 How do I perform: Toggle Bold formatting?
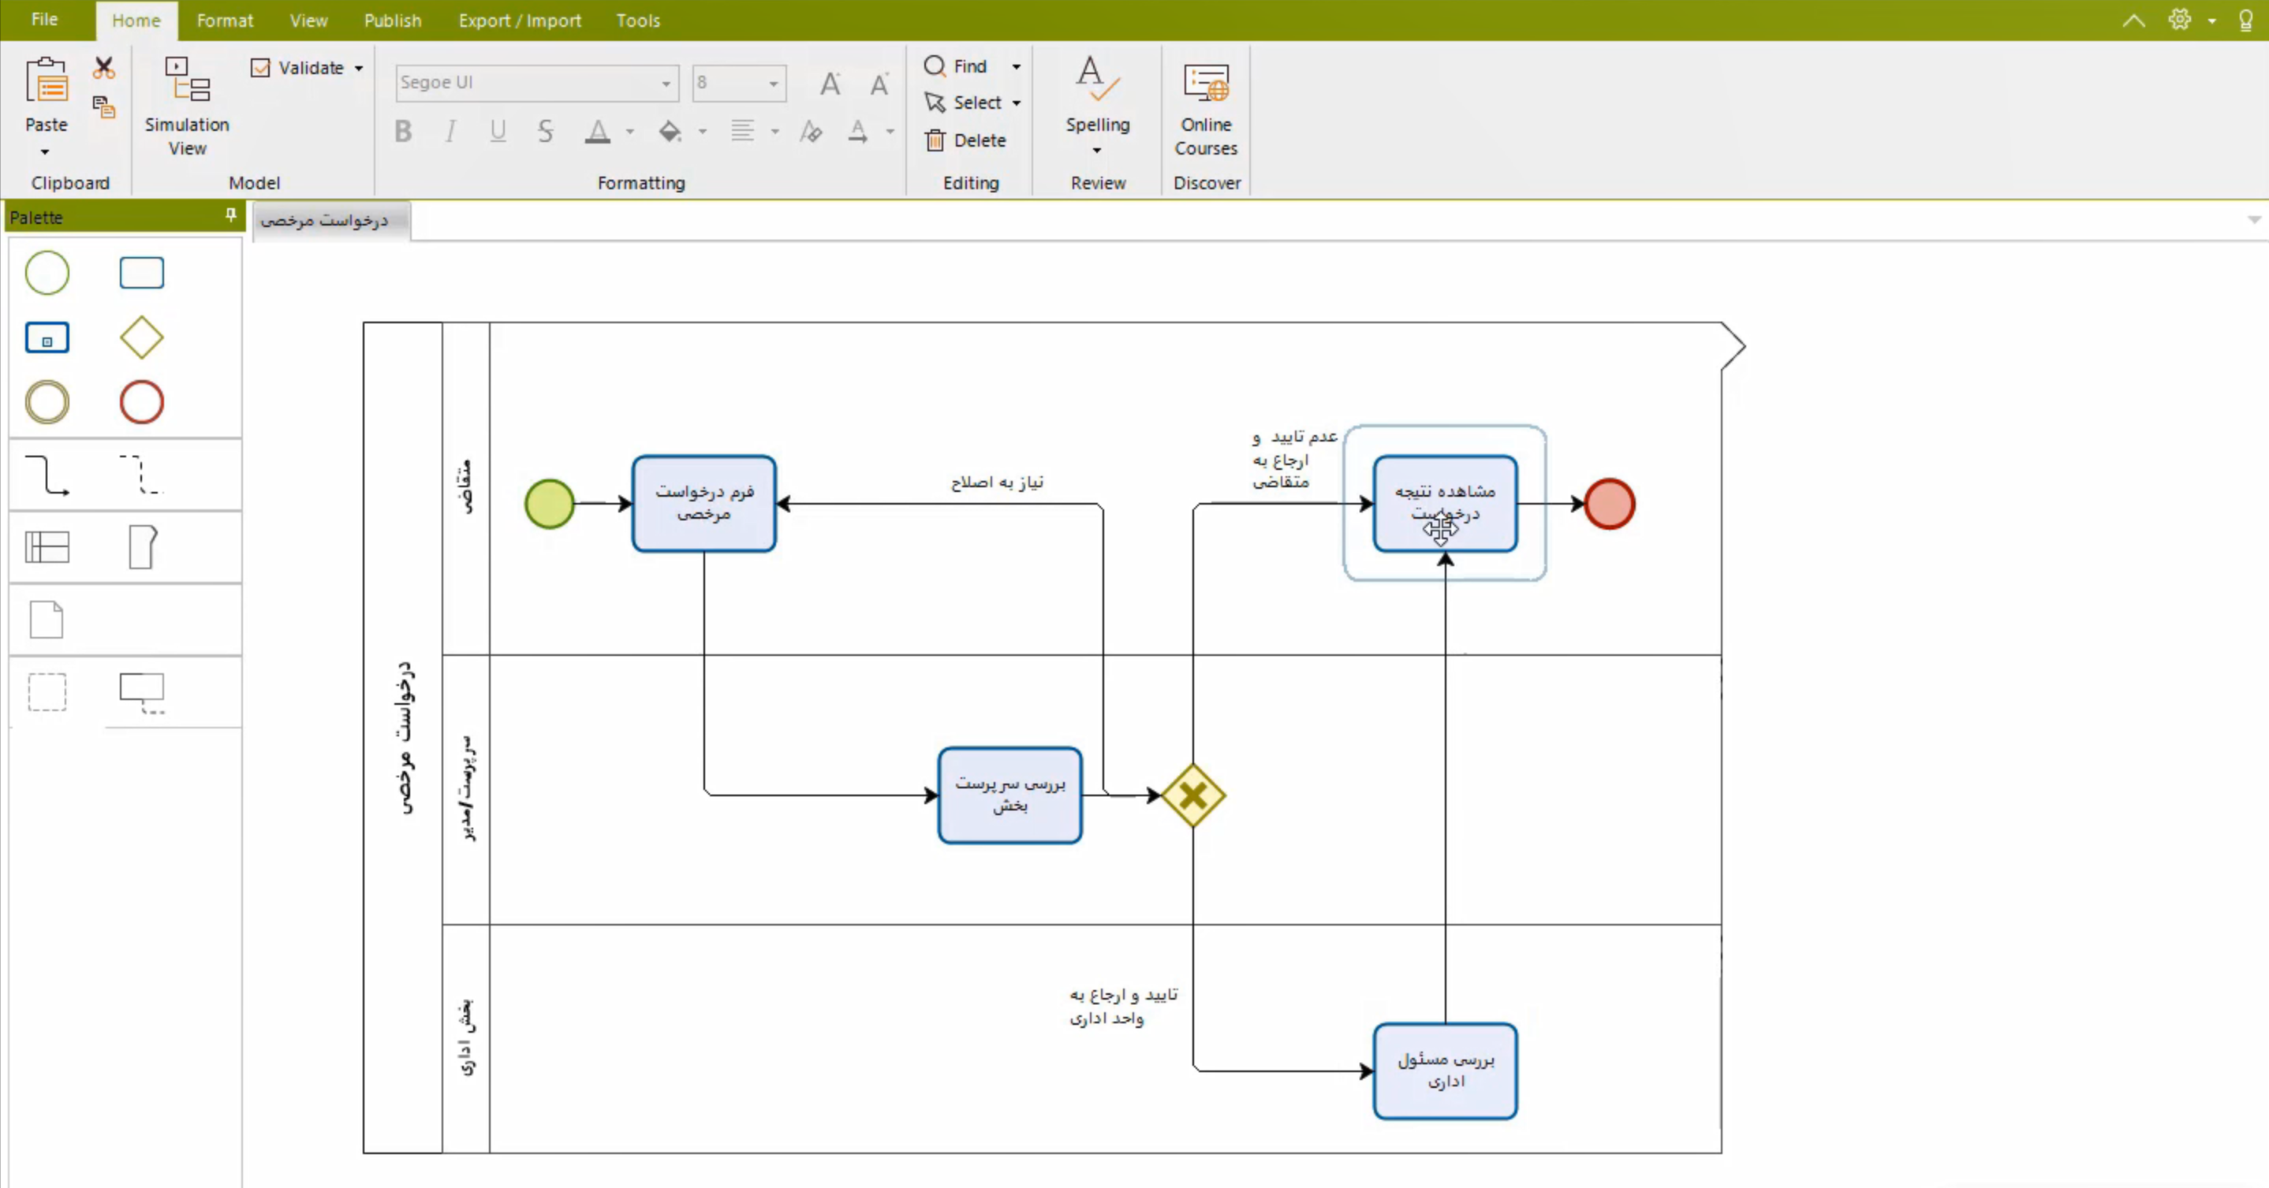[x=404, y=132]
